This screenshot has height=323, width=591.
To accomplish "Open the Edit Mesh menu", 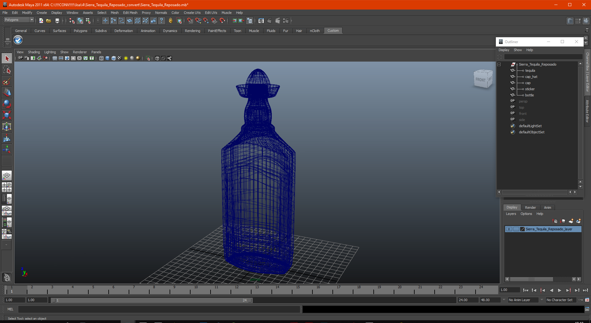I will [130, 13].
